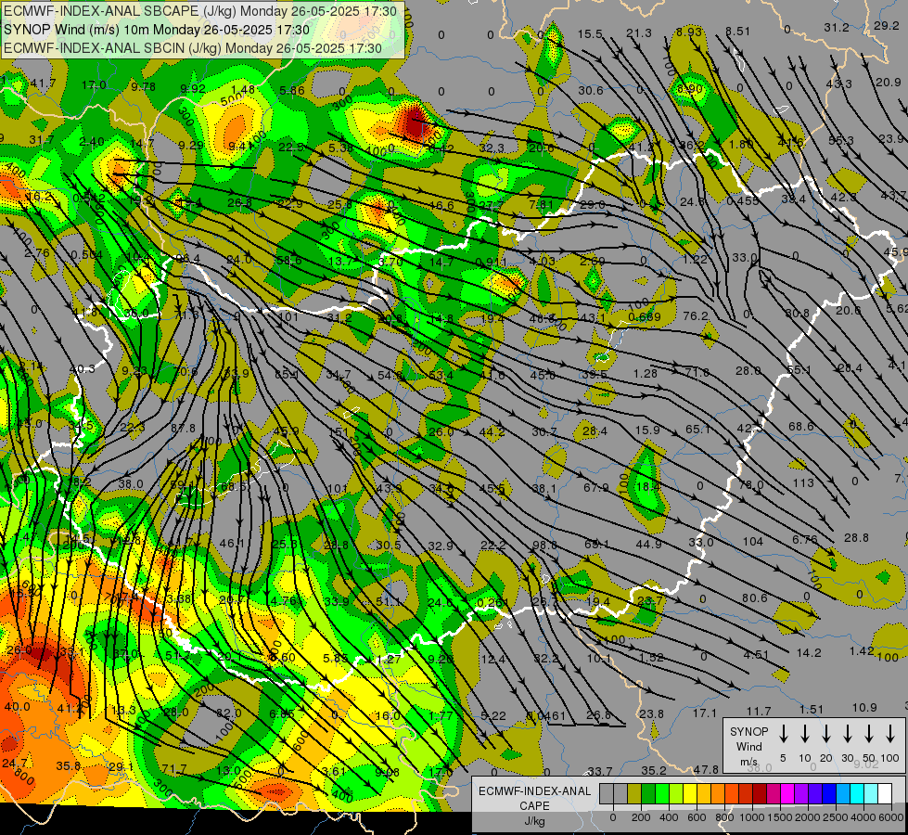This screenshot has width=908, height=835.
Task: Click the 0.455 value on the map
Action: 742,200
